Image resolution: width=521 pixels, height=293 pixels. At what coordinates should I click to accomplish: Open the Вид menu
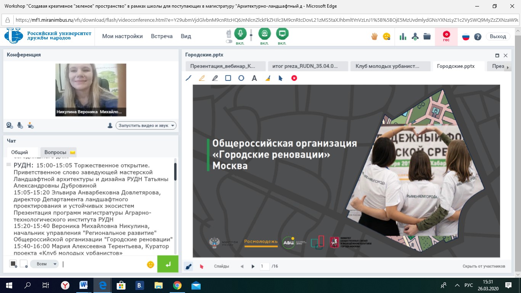coord(186,36)
